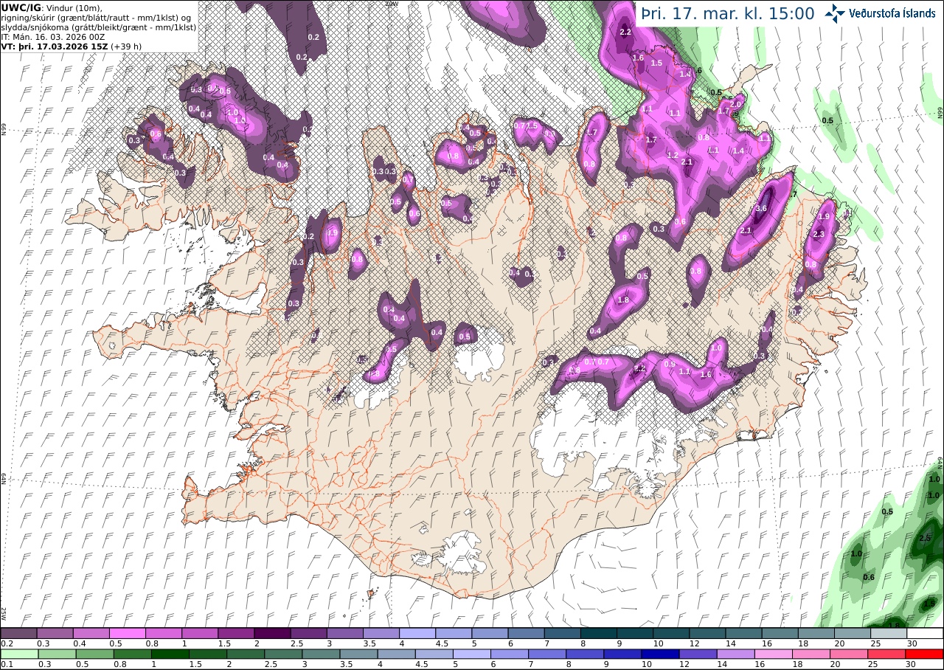Click the 3.6 snowfall value on the map
Screen dimensions: 944x670
pyautogui.click(x=763, y=209)
